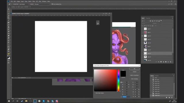Select the L lightness radio button
The image size is (184, 103).
tap(131, 82)
